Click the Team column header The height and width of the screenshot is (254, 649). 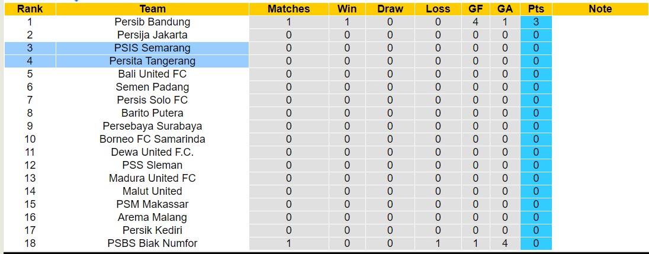tap(152, 9)
